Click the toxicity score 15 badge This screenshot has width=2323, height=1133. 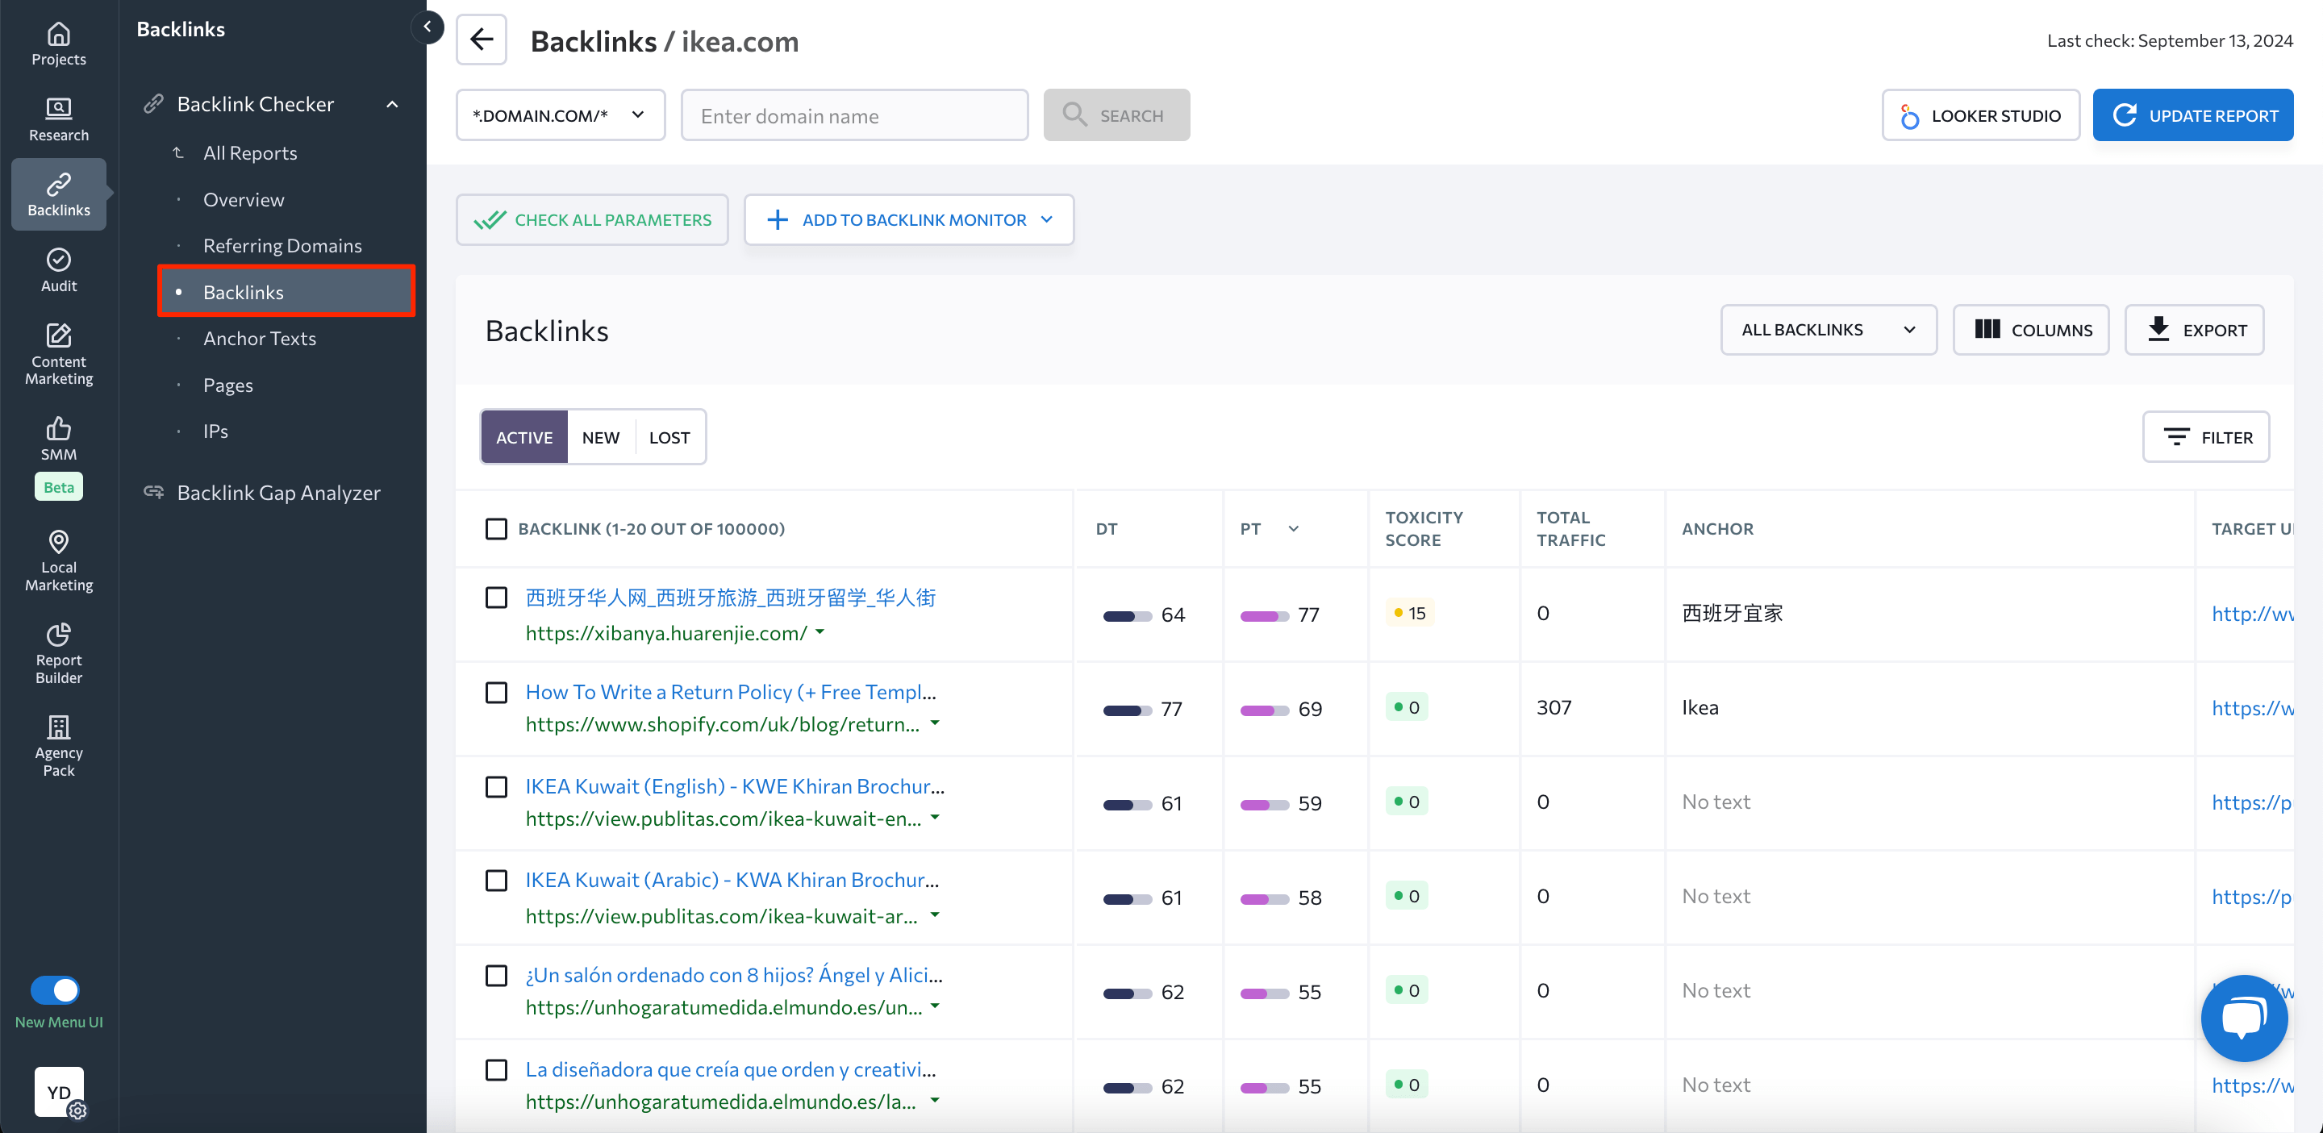coord(1409,613)
